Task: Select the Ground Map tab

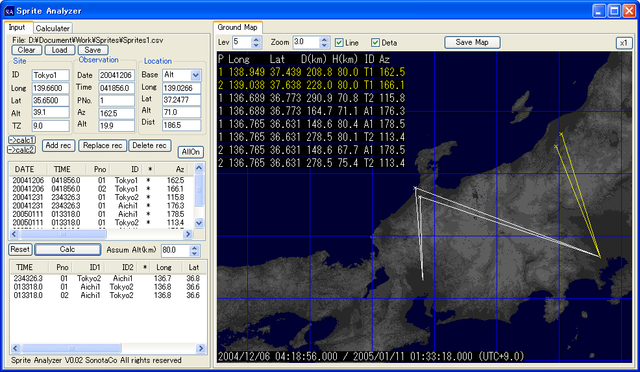Action: pyautogui.click(x=237, y=27)
